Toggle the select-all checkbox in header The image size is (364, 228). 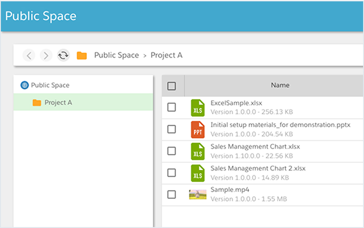pyautogui.click(x=172, y=86)
